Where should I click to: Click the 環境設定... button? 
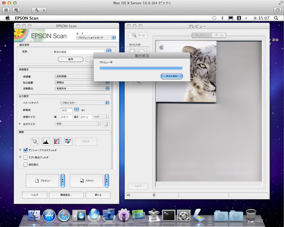click(x=66, y=195)
